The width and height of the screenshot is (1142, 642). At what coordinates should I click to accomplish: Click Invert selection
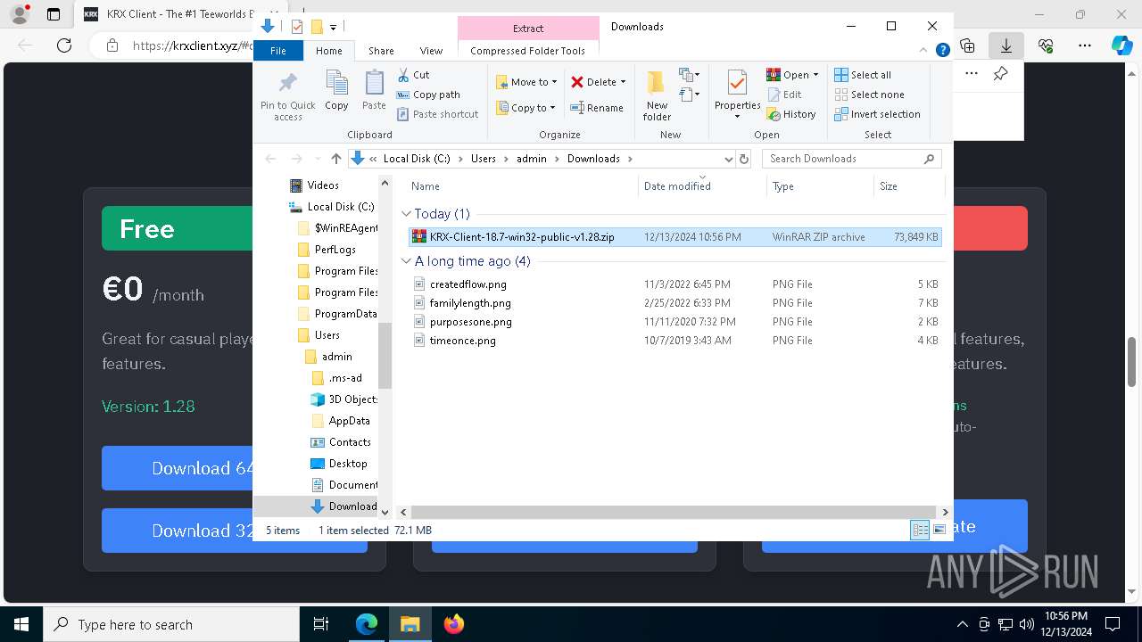877,114
